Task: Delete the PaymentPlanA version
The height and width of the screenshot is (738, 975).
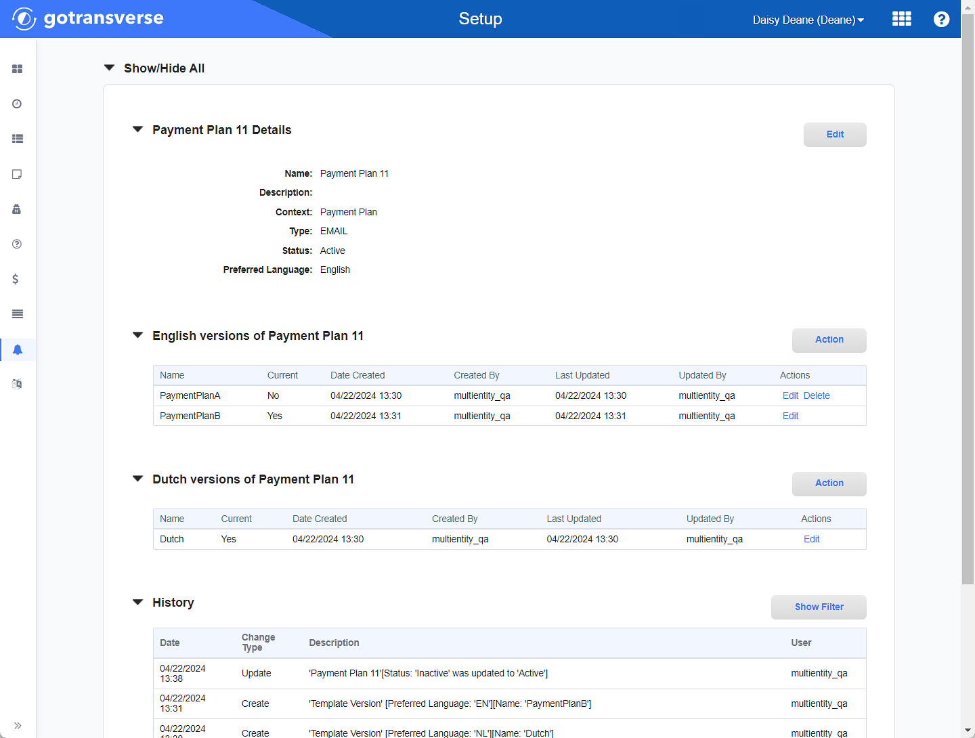Action: 817,395
